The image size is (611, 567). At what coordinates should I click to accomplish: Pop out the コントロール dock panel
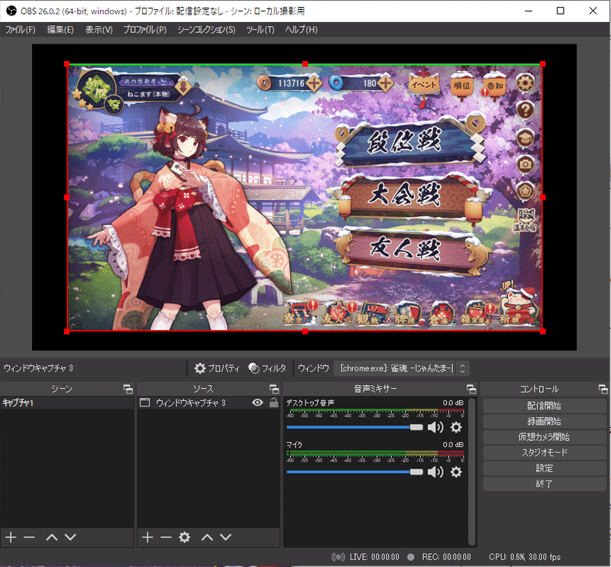point(603,389)
